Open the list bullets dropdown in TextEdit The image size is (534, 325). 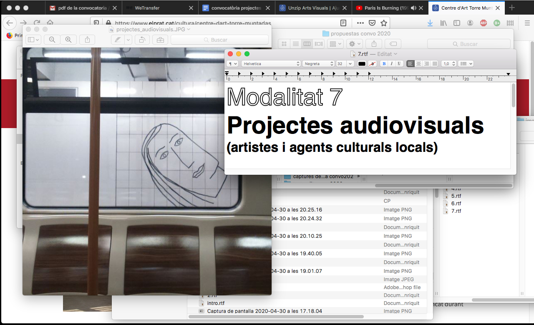coord(466,64)
